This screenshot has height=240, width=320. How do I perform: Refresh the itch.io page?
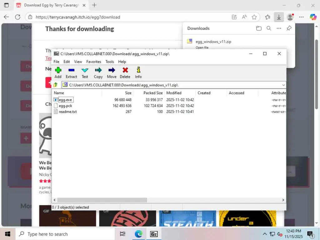18,17
